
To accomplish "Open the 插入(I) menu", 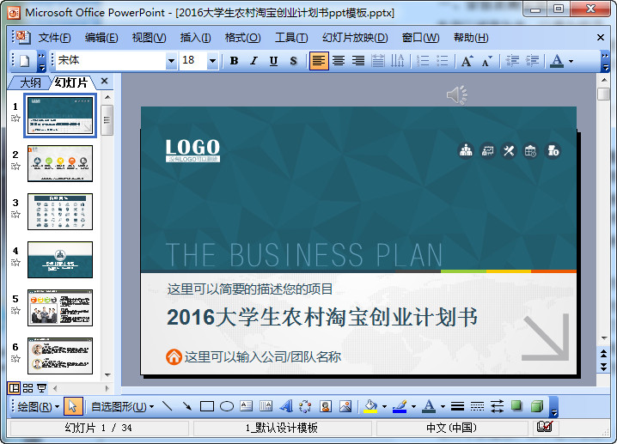I will (195, 38).
